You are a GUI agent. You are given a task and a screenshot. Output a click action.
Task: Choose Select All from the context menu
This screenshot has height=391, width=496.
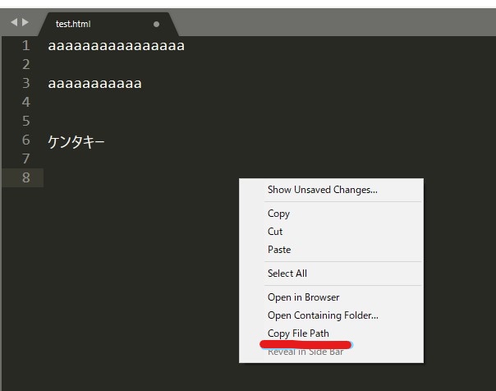coord(331,274)
